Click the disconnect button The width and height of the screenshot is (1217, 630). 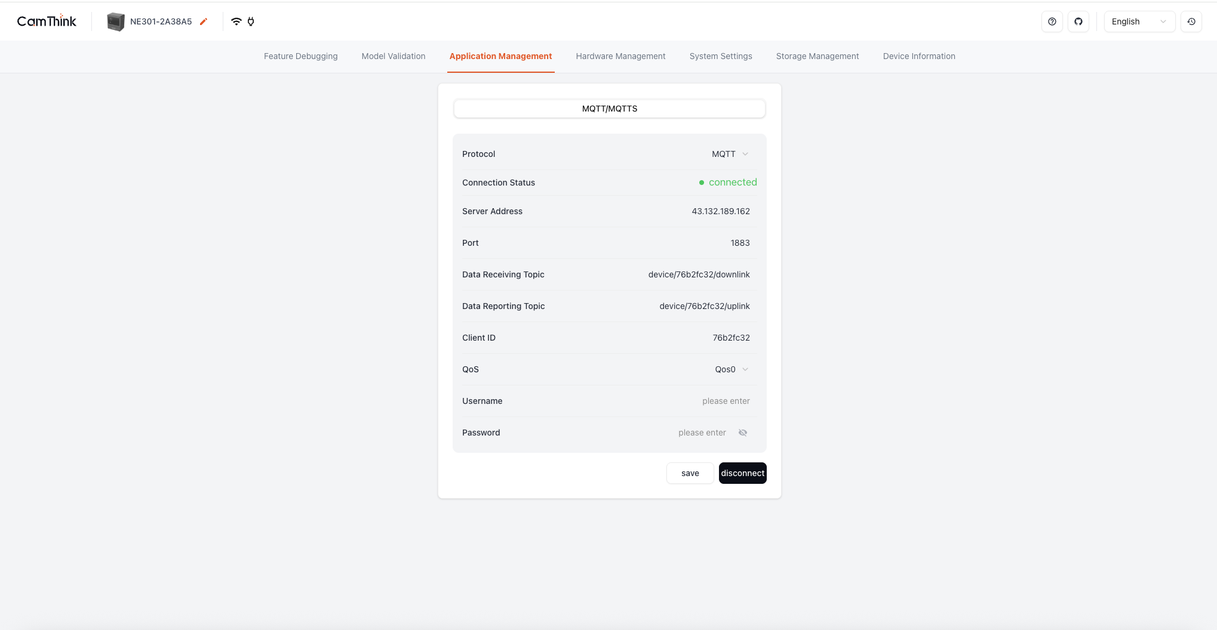(742, 473)
